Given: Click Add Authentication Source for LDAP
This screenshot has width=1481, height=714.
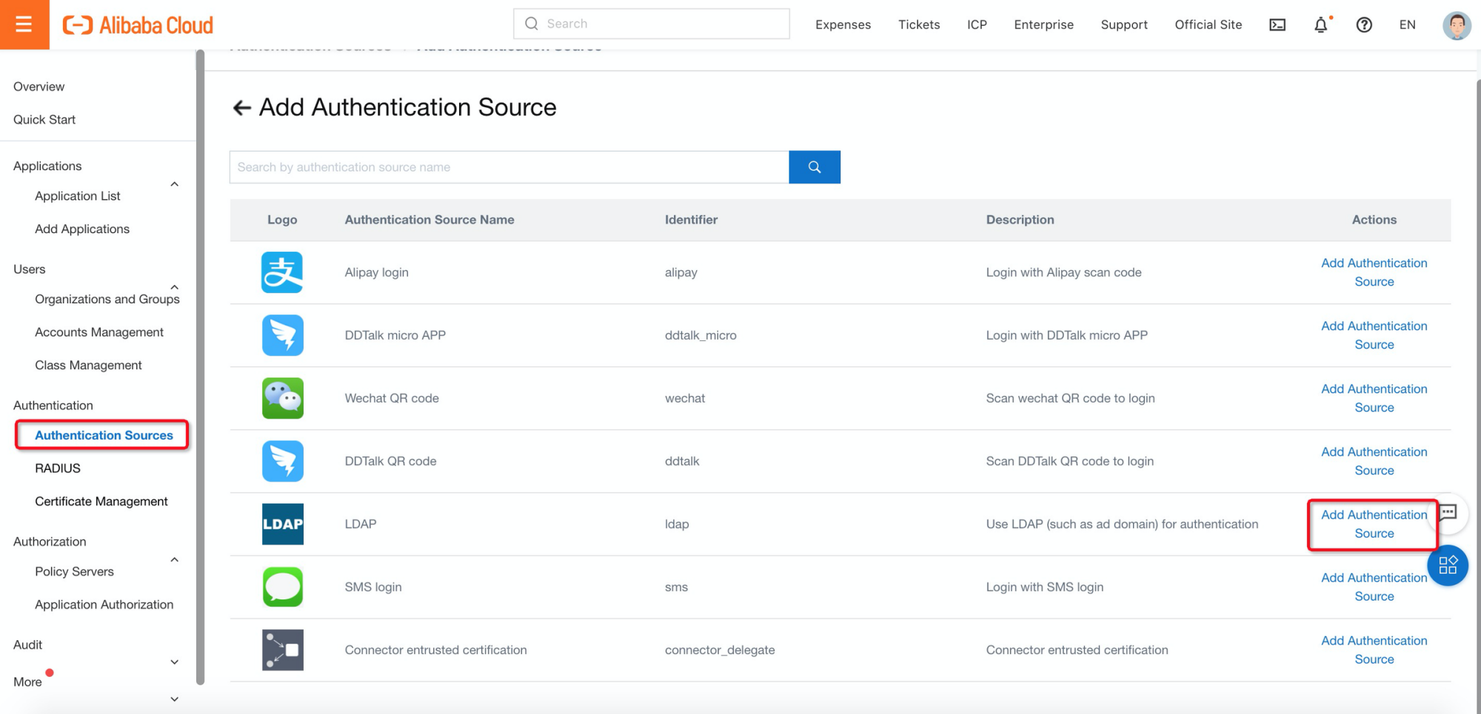Looking at the screenshot, I should click(1374, 524).
